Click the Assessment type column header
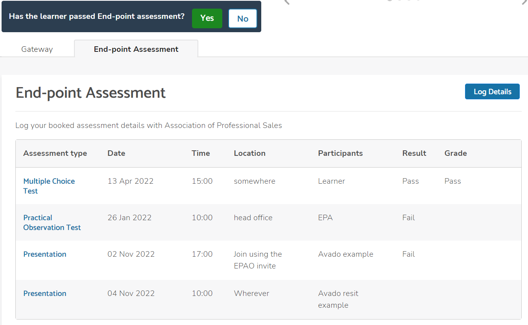 [x=55, y=153]
